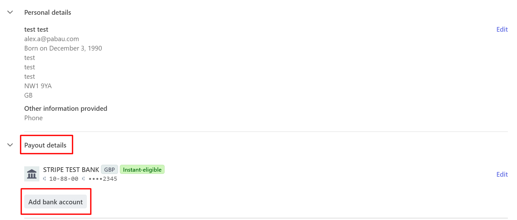Image resolution: width=517 pixels, height=220 pixels.
Task: Click the bank building icon
Action: tap(32, 174)
